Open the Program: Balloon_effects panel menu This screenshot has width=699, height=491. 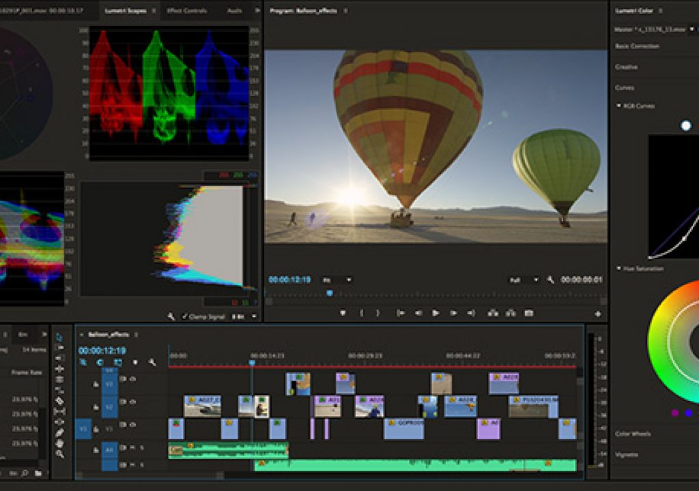click(x=345, y=11)
